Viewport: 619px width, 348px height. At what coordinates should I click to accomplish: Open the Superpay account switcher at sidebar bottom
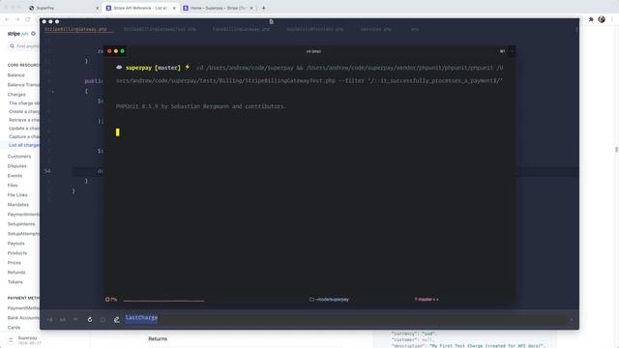(x=24, y=340)
